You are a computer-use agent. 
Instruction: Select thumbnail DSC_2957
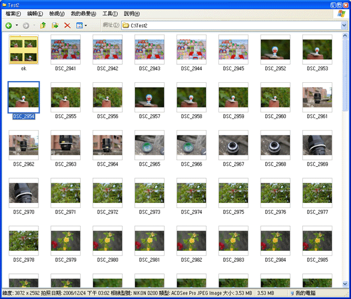[x=149, y=97]
